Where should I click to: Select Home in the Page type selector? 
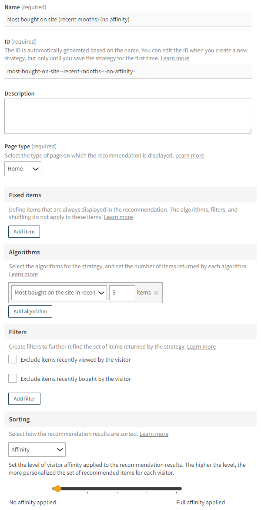click(x=20, y=169)
